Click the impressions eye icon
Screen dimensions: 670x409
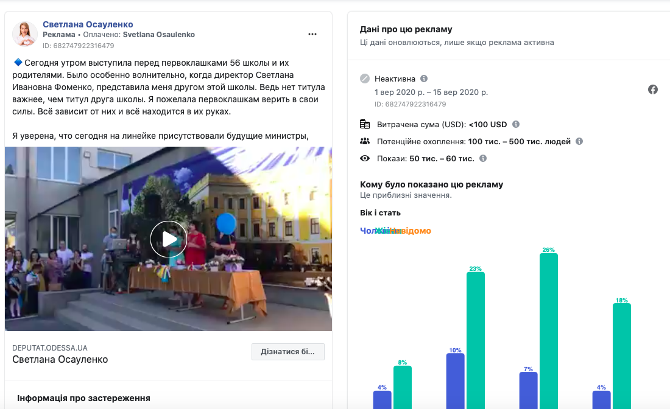[x=365, y=158]
